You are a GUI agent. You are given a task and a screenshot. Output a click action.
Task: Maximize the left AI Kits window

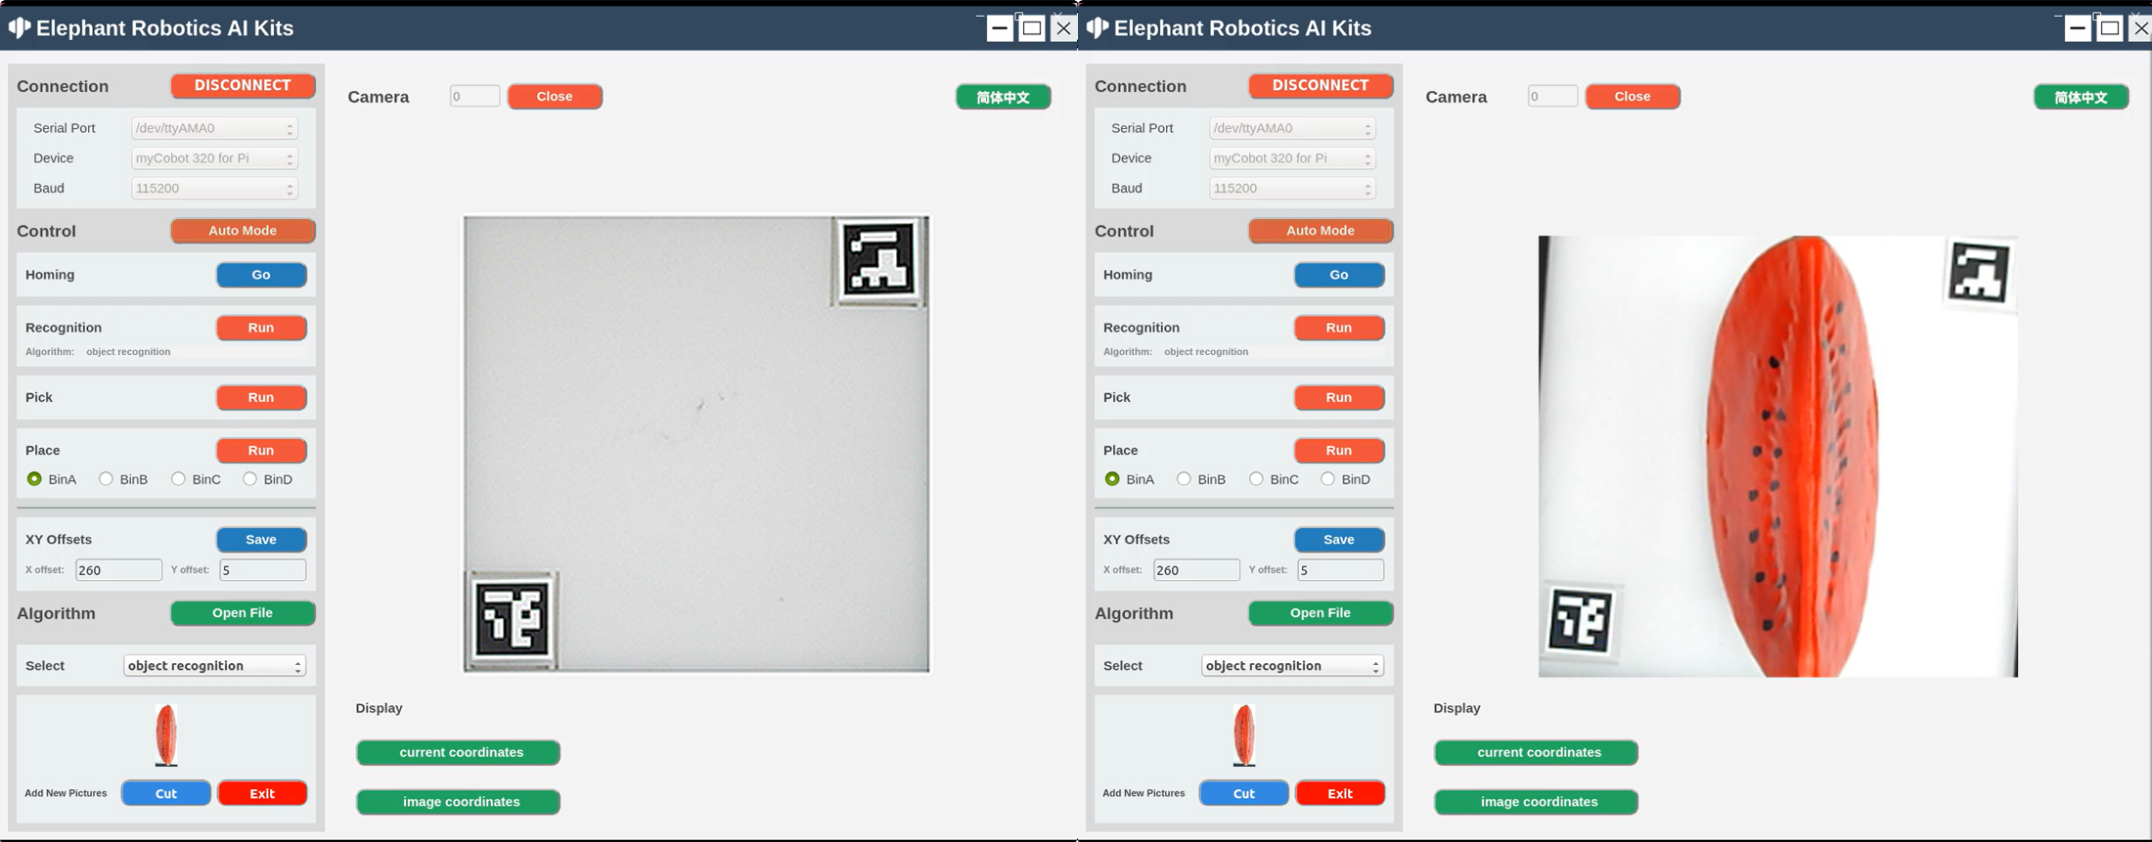point(1031,28)
